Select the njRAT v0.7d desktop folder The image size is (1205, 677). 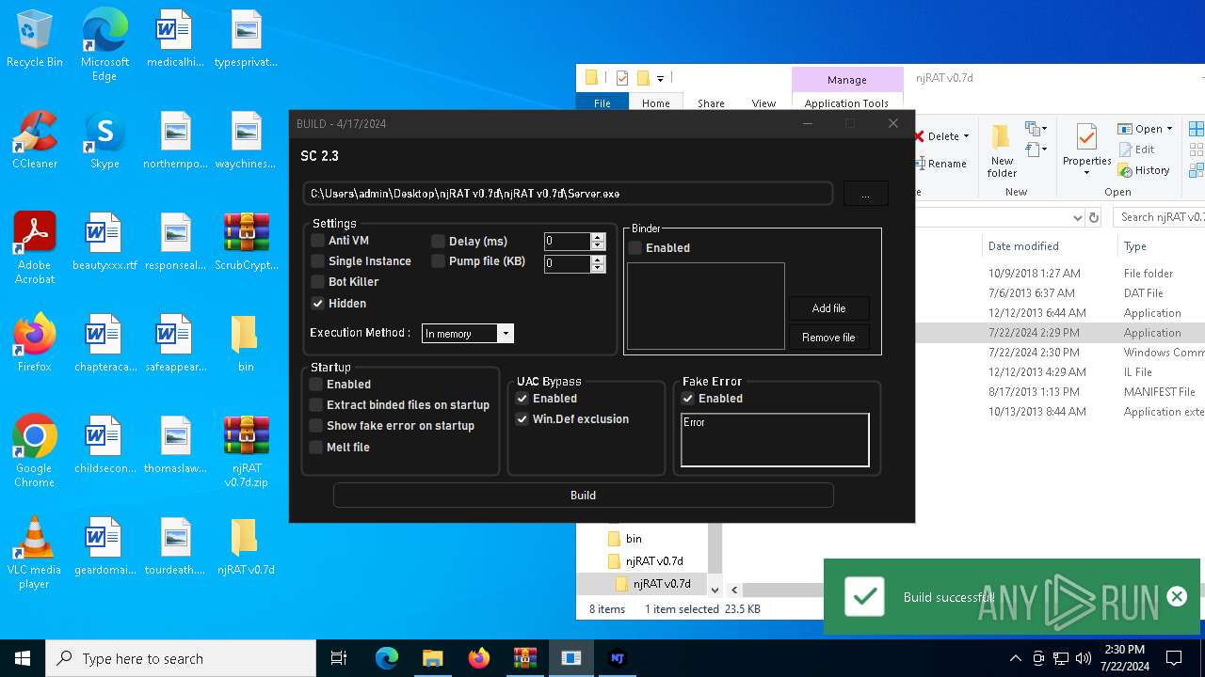point(246,547)
